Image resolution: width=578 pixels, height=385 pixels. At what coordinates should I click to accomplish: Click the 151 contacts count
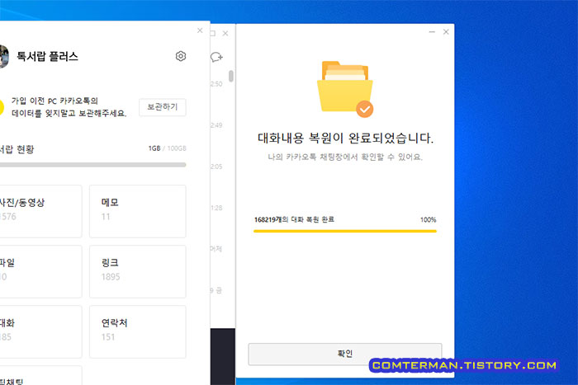tap(108, 337)
